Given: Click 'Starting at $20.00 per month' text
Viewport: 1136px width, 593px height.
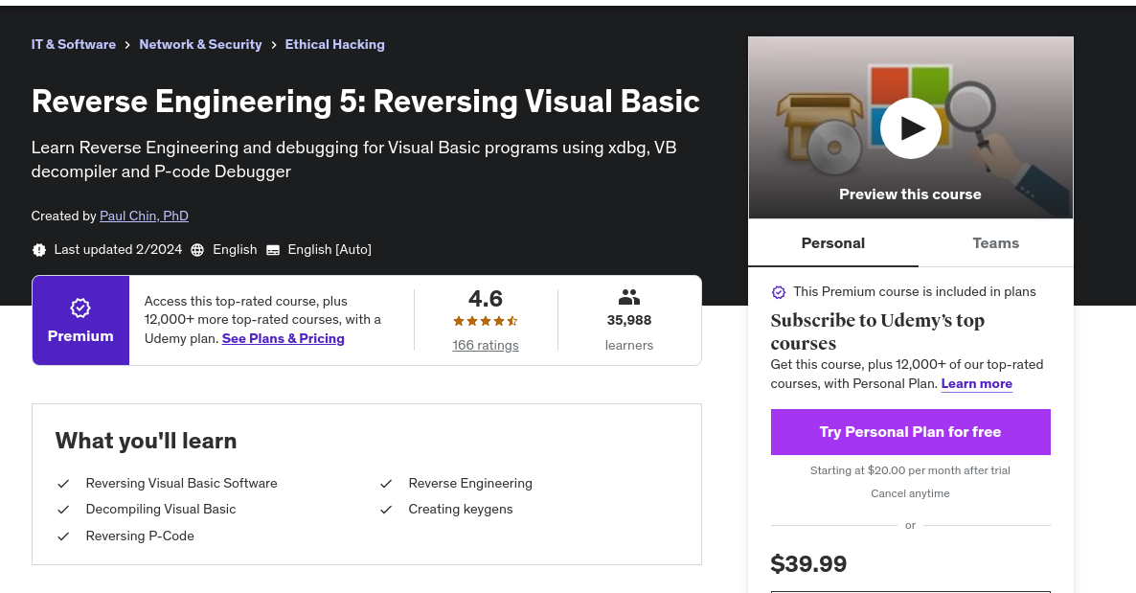Looking at the screenshot, I should 910,470.
